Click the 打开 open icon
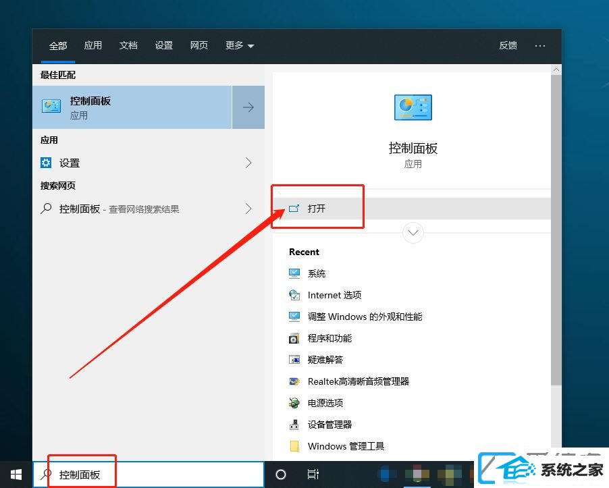The width and height of the screenshot is (609, 488). tap(294, 209)
